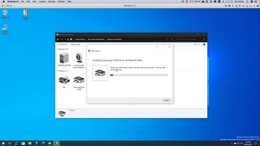Select the Microsoft Print to PDF printer

79,80
